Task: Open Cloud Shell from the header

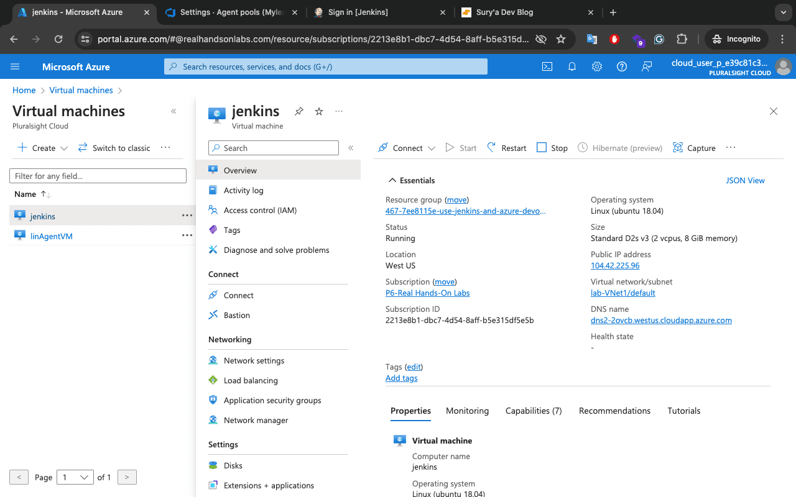Action: (547, 66)
